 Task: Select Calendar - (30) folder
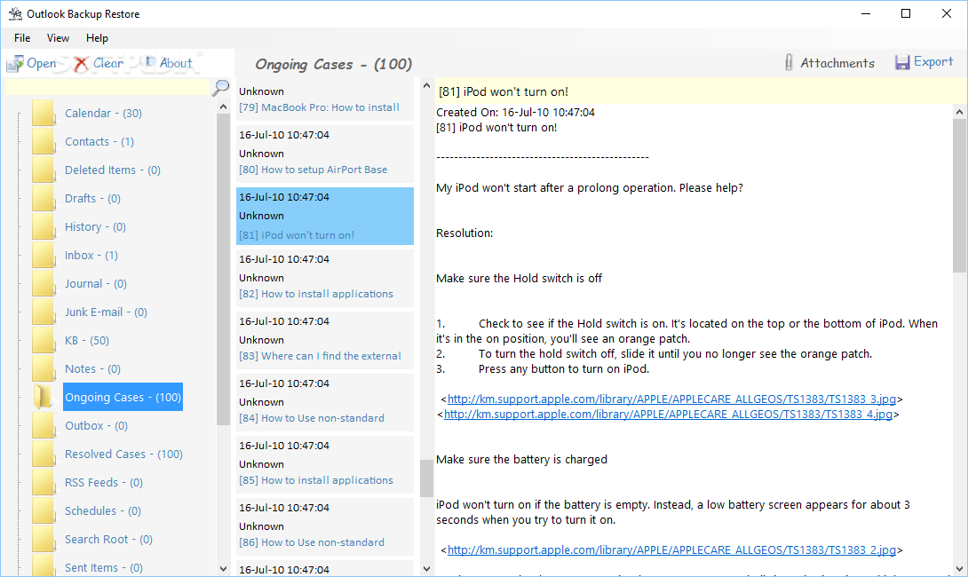pos(103,113)
